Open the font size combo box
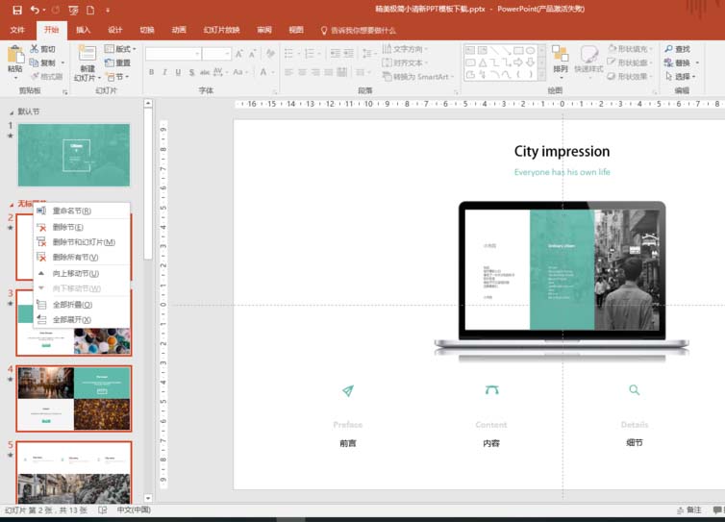 (x=216, y=54)
